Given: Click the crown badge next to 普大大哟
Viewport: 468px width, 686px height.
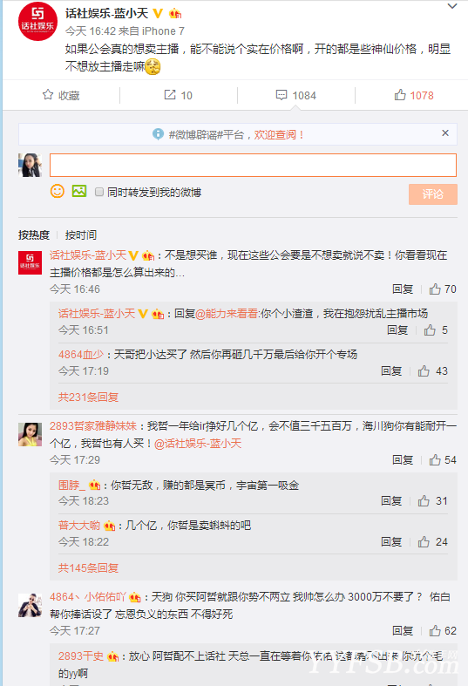Looking at the screenshot, I should [109, 526].
